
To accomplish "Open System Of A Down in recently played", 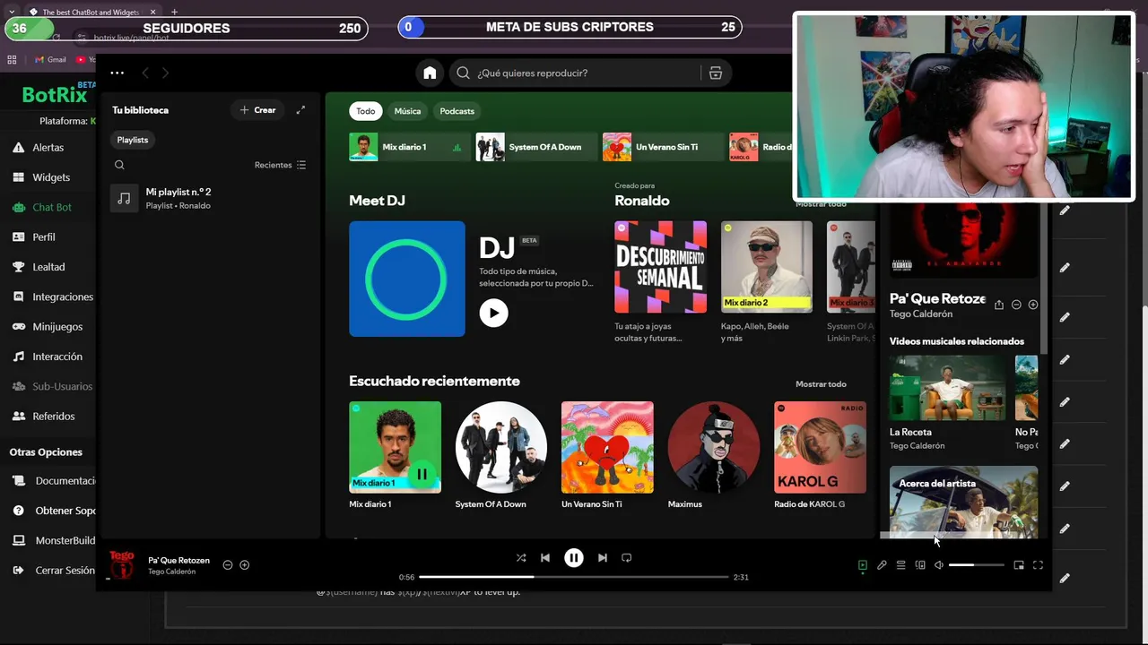I will pyautogui.click(x=500, y=447).
